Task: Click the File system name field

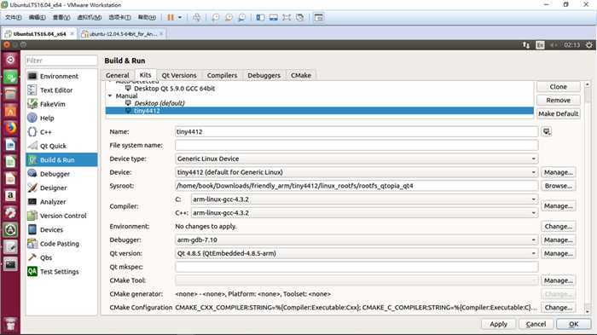Action: pos(356,146)
